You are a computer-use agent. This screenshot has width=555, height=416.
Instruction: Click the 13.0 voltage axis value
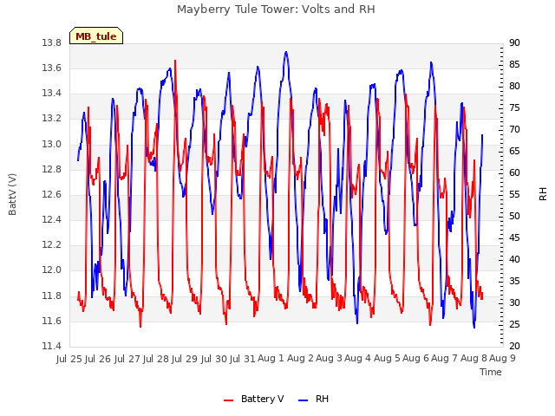click(x=51, y=145)
